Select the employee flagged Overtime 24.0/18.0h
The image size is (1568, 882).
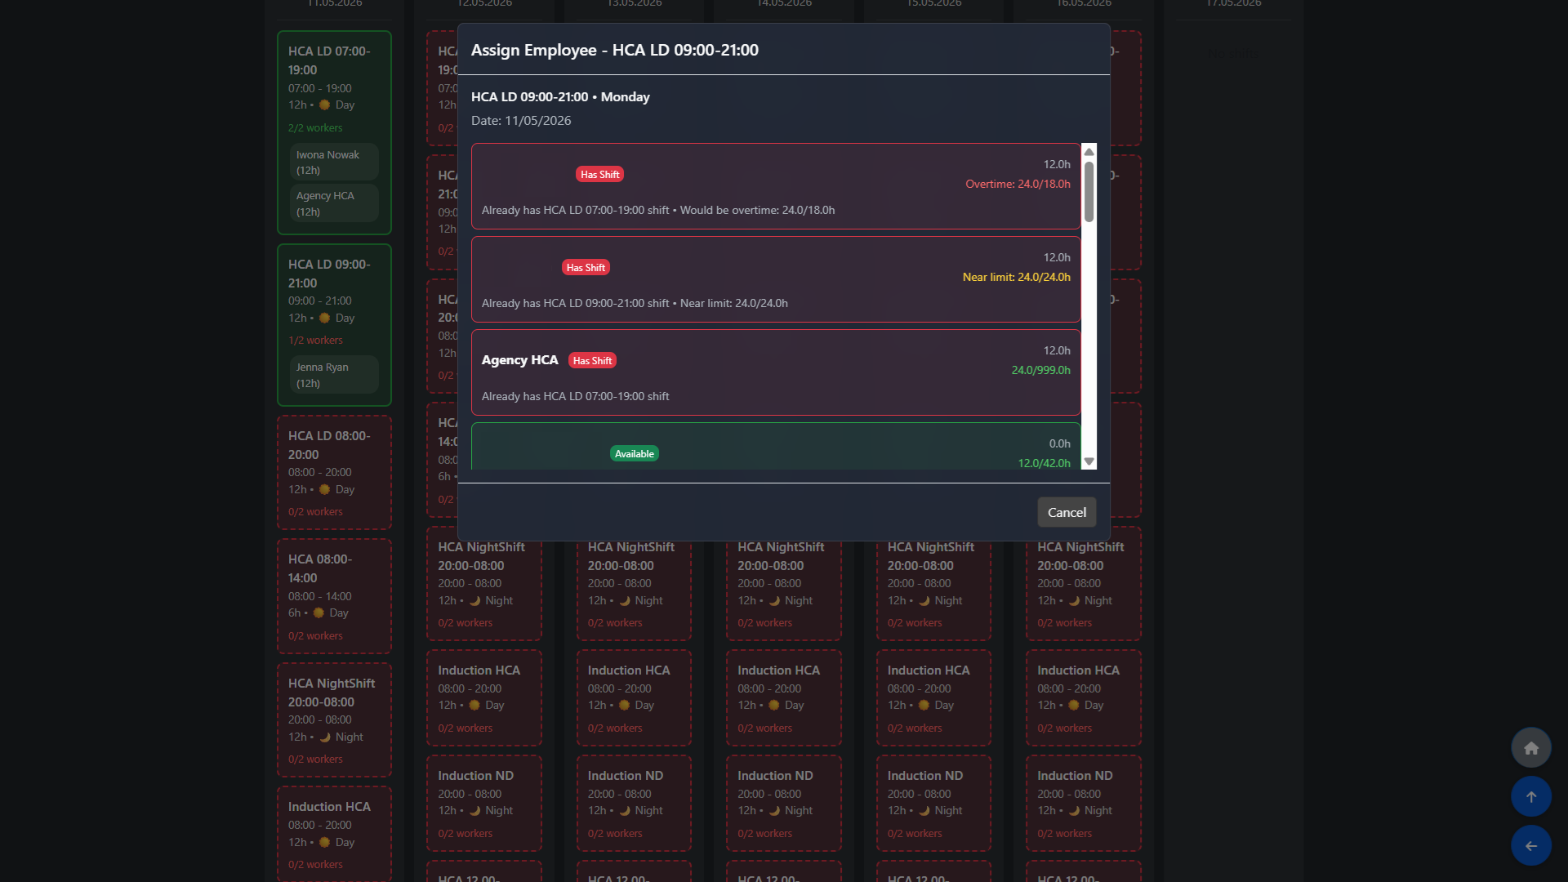click(x=776, y=186)
